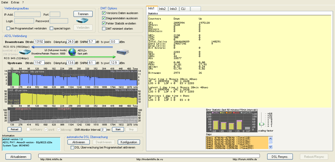335x162 pixels.
Task: Uncheck 'Diagrammdaten auslesen' option
Action: 104,18
